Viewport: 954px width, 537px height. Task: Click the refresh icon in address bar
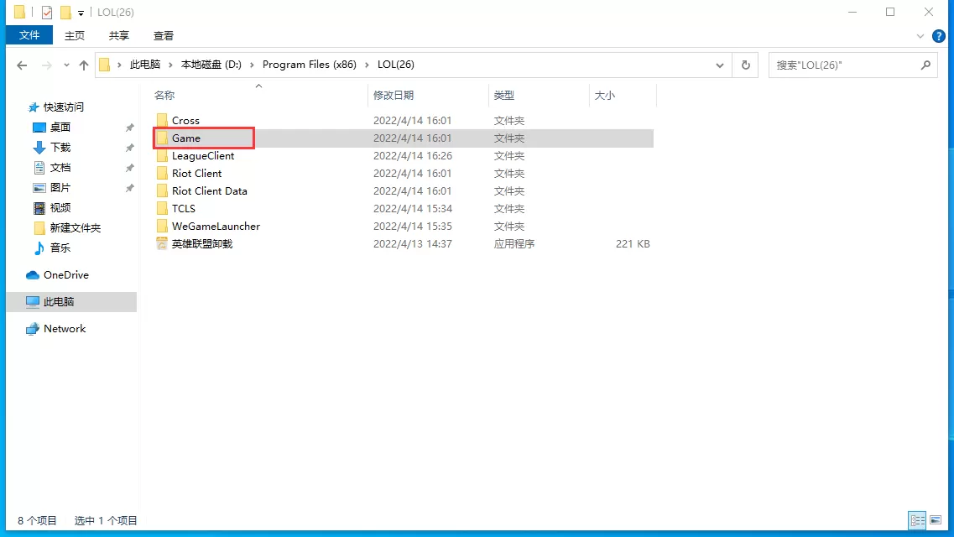point(746,64)
